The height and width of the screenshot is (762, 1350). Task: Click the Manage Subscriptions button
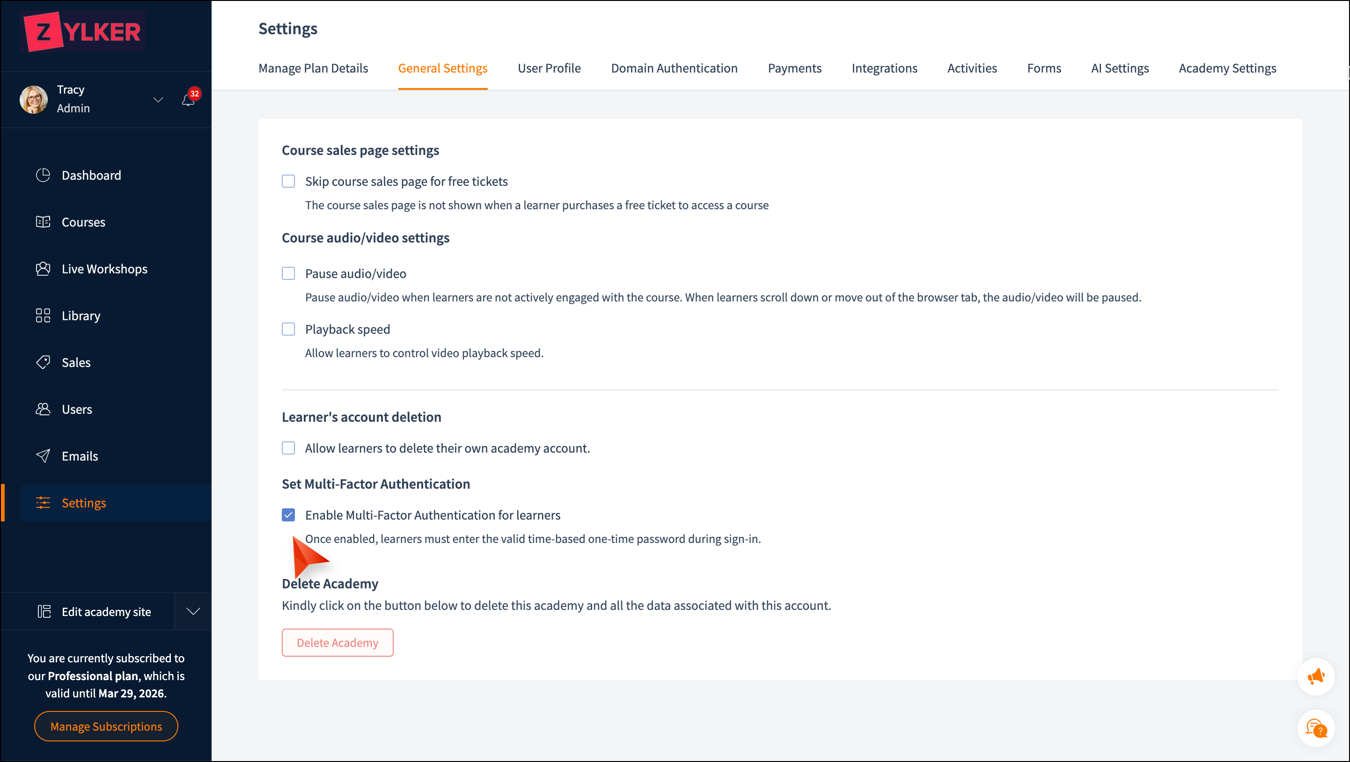coord(106,726)
